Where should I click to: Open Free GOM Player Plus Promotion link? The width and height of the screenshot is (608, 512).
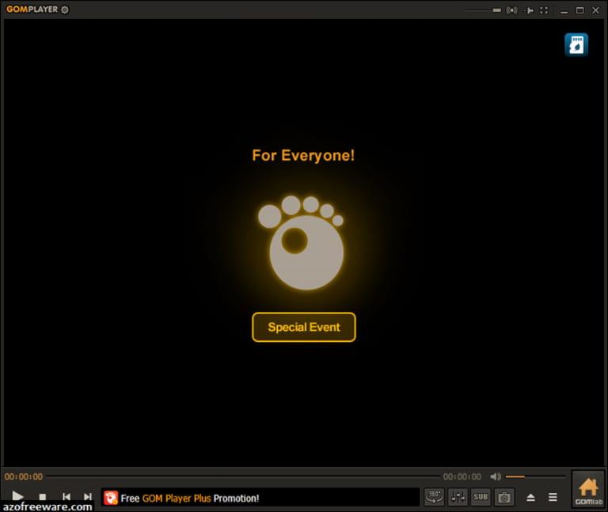(190, 498)
